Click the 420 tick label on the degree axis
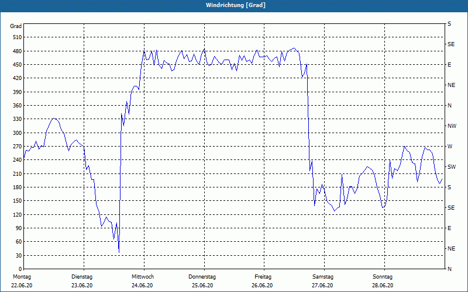Screen dimensions: 468x292 [18, 78]
